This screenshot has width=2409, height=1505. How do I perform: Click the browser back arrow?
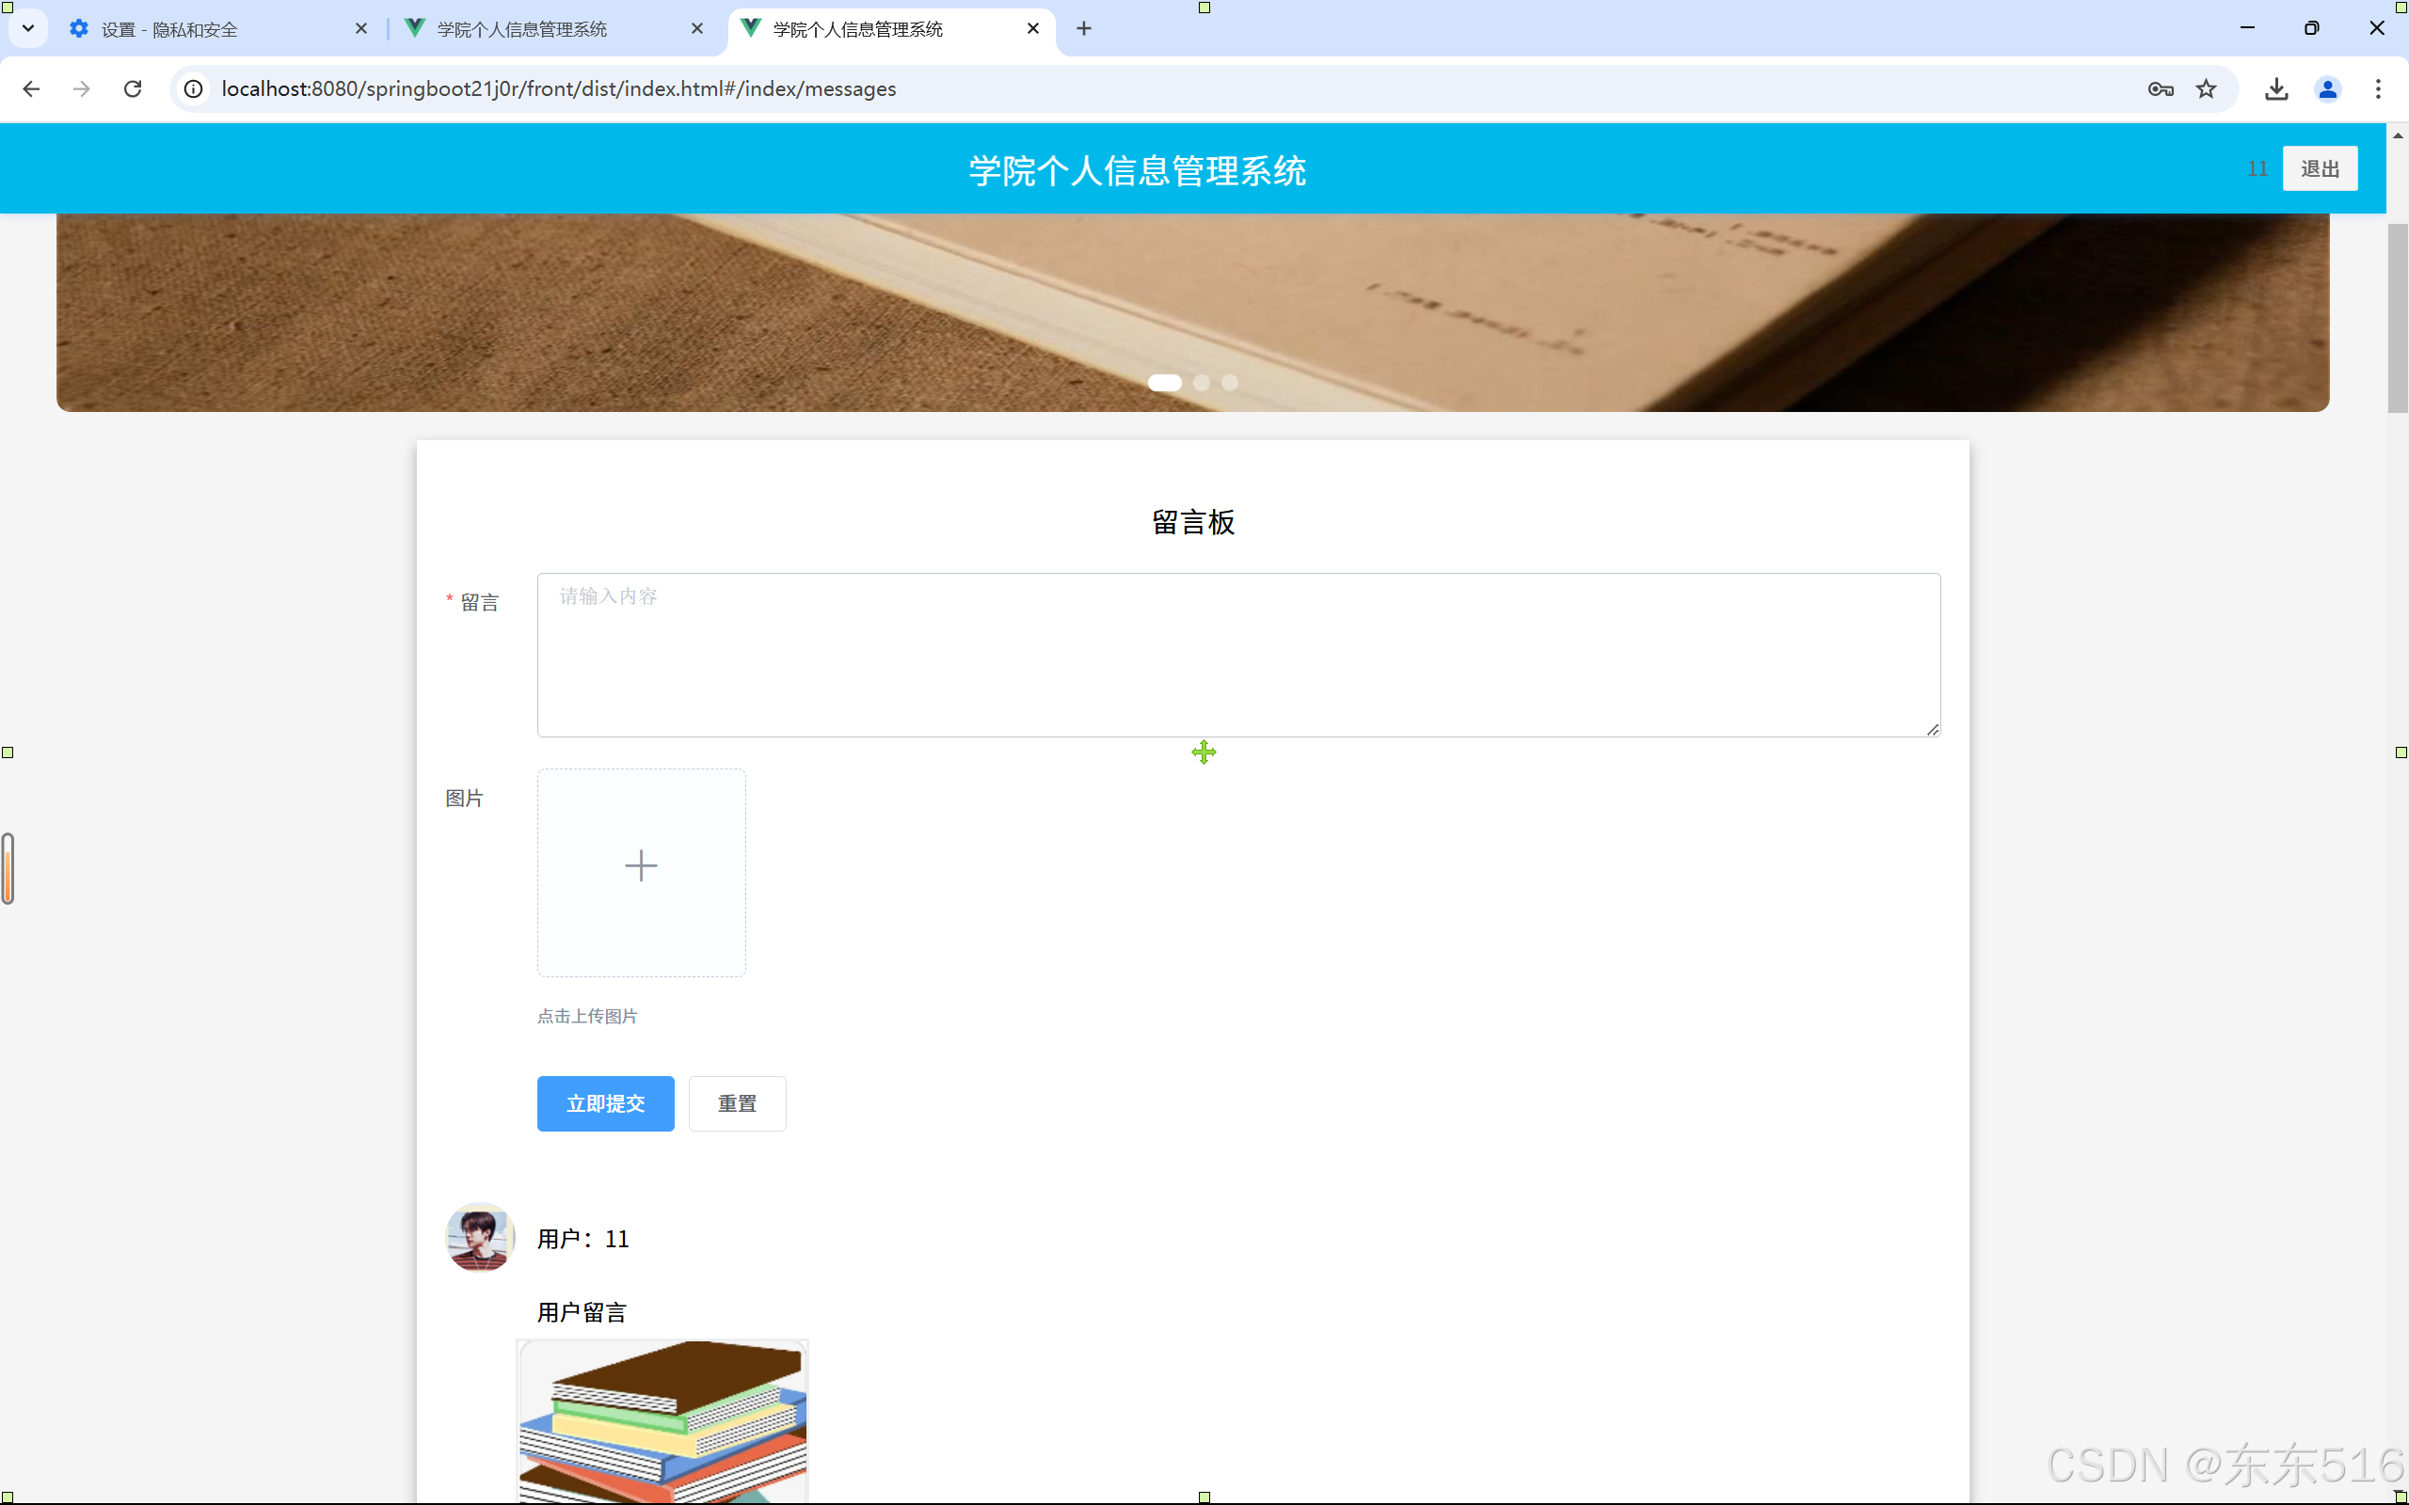[31, 88]
